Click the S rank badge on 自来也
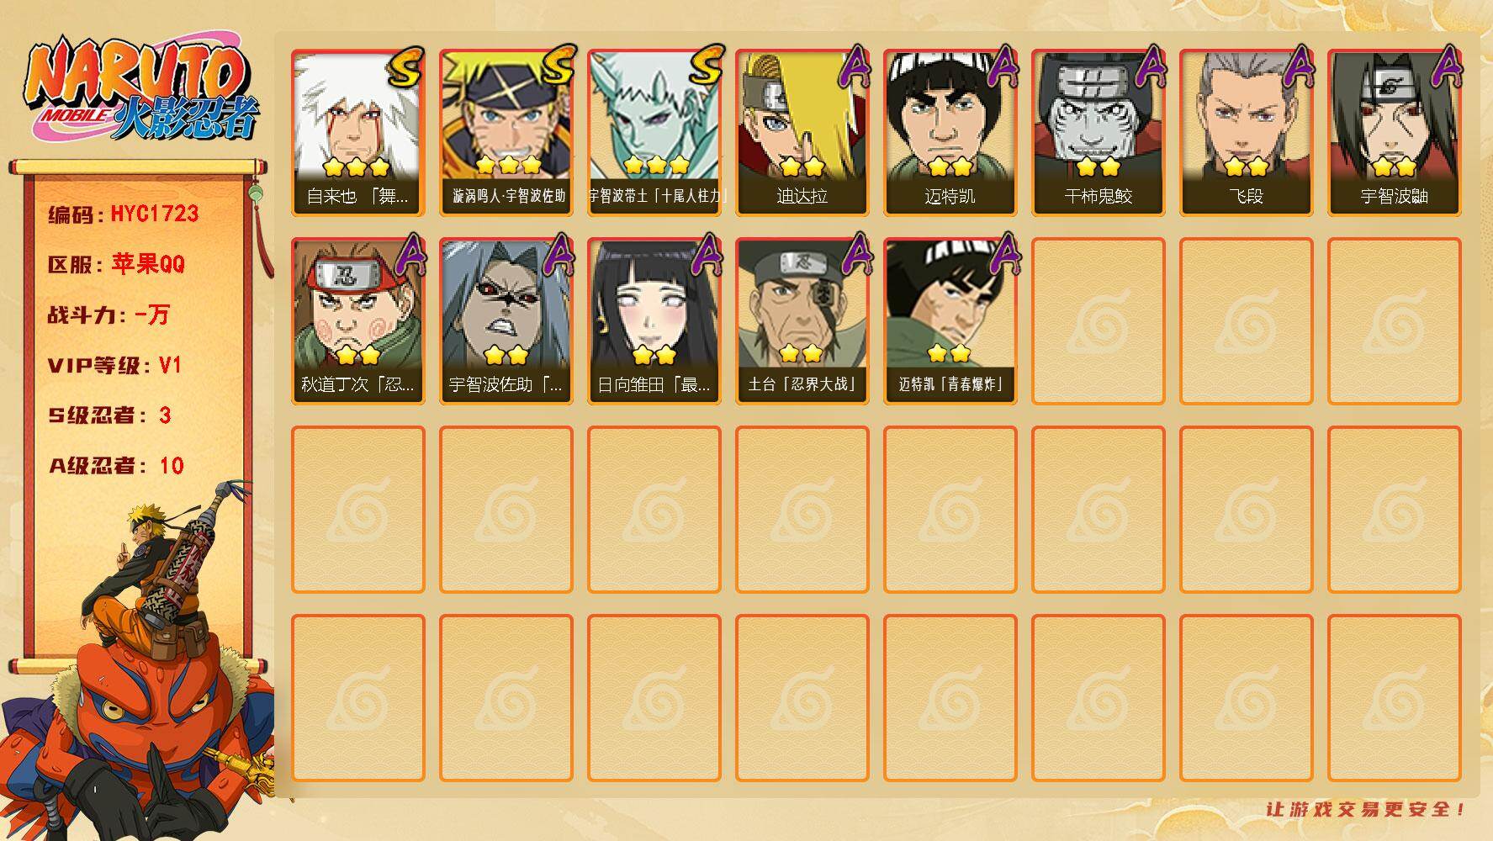 406,67
